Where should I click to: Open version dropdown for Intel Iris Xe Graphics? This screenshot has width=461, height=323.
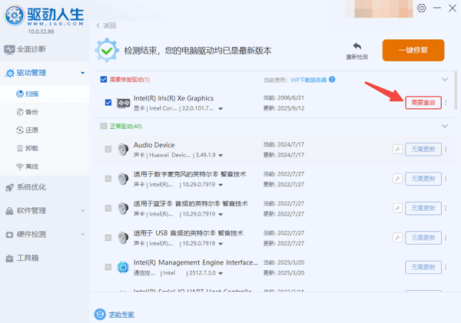(221, 109)
